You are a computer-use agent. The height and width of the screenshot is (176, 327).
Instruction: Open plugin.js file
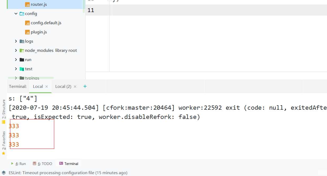(x=39, y=32)
